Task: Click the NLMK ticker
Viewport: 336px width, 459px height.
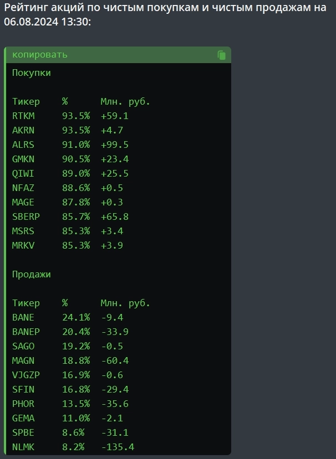Action: tap(23, 447)
